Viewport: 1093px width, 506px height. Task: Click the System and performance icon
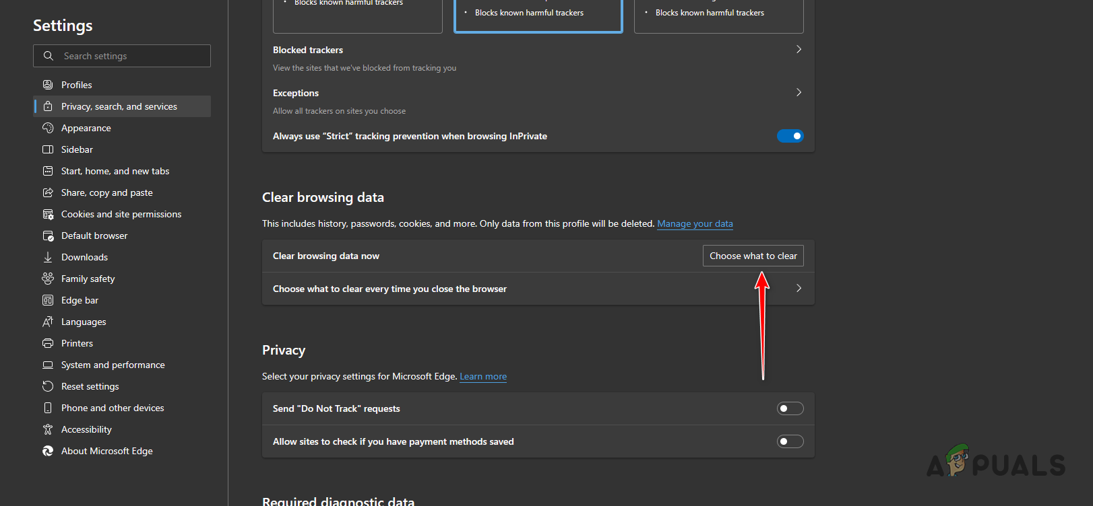pyautogui.click(x=48, y=365)
